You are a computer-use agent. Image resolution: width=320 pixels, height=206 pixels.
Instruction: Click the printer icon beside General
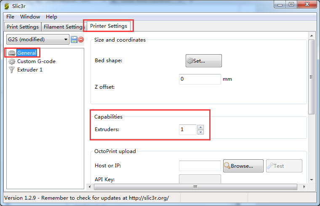coord(12,53)
